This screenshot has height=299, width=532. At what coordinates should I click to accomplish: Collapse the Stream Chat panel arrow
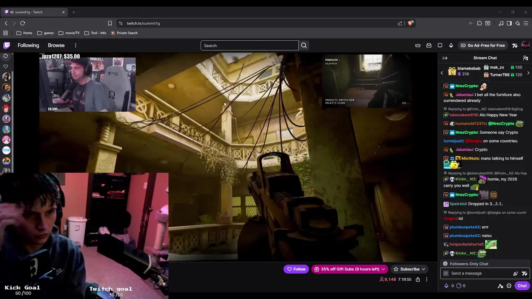(445, 58)
